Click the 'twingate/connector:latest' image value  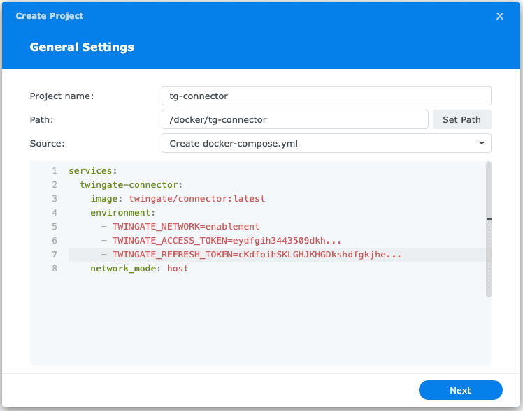[x=196, y=198]
